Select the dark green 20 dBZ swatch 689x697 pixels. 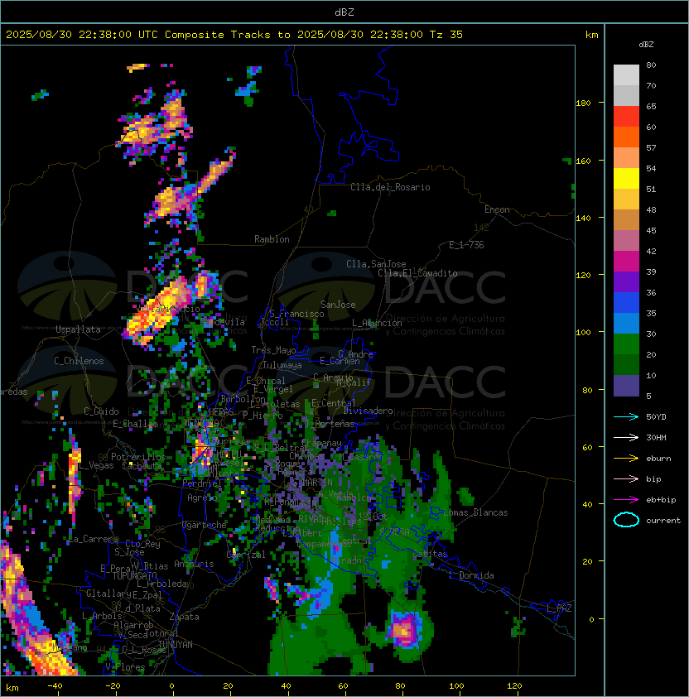click(x=626, y=364)
